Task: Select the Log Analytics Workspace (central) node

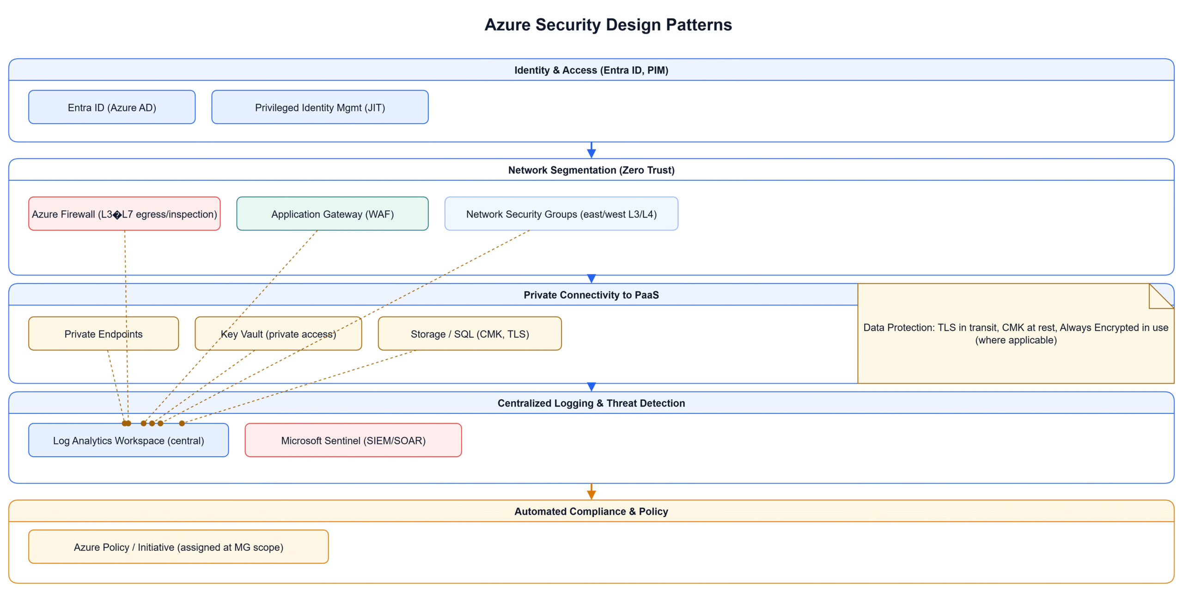Action: (128, 440)
